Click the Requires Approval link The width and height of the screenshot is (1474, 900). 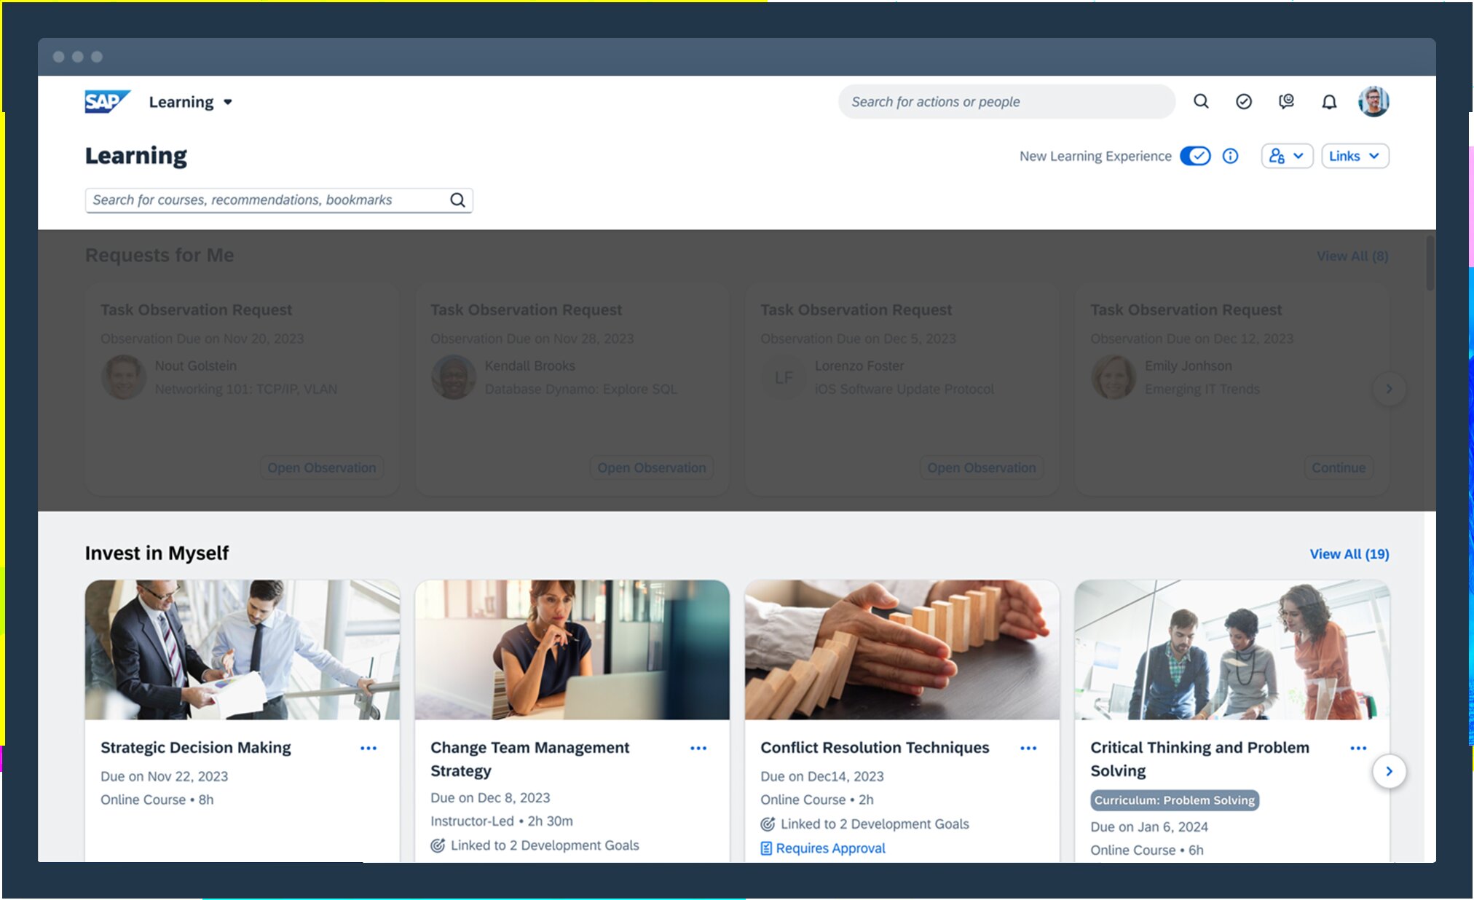(x=829, y=848)
